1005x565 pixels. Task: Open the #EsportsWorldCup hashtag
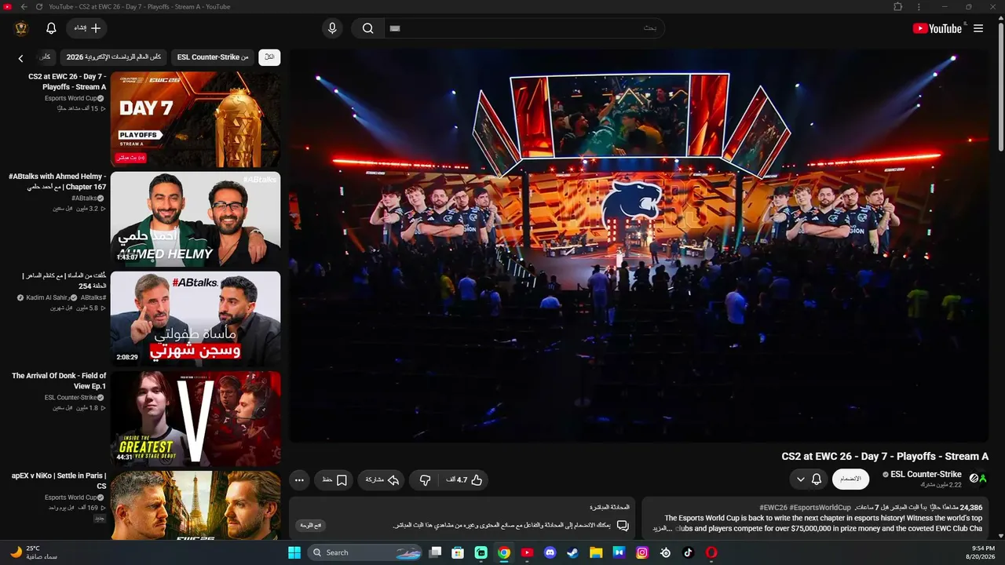[820, 507]
